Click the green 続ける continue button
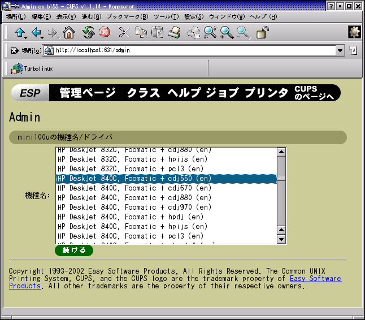Image resolution: width=365 pixels, height=320 pixels. [74, 250]
